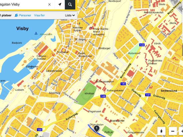This screenshot has width=183, height=137.
Task: Click the 'Vårdc.' label
Action: 158,43
